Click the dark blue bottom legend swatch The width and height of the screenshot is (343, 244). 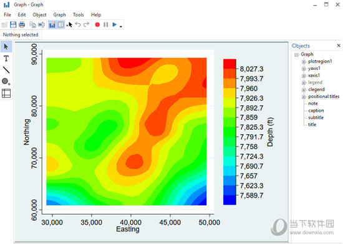(229, 200)
